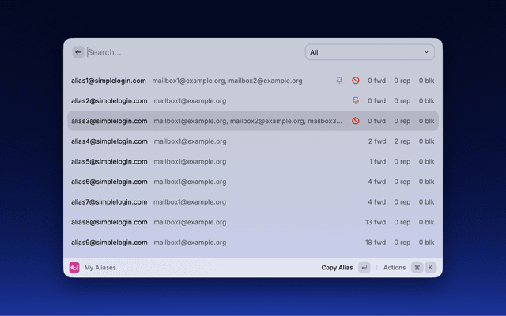
Task: Open the All filter dropdown
Action: [x=369, y=52]
